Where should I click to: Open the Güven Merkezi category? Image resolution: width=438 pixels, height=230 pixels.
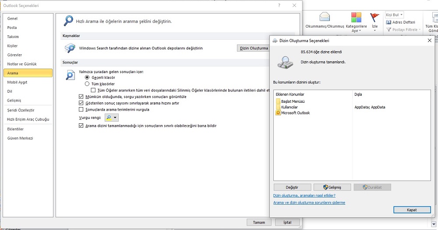click(28, 138)
